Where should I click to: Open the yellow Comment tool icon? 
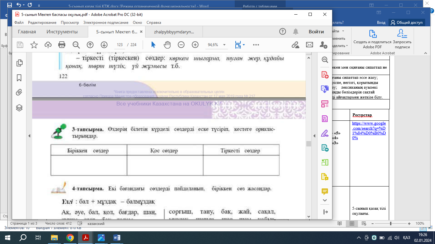pyautogui.click(x=325, y=192)
